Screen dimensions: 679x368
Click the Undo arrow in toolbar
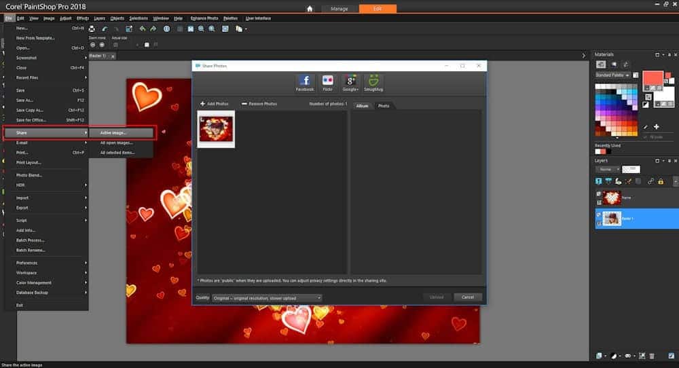tap(105, 29)
